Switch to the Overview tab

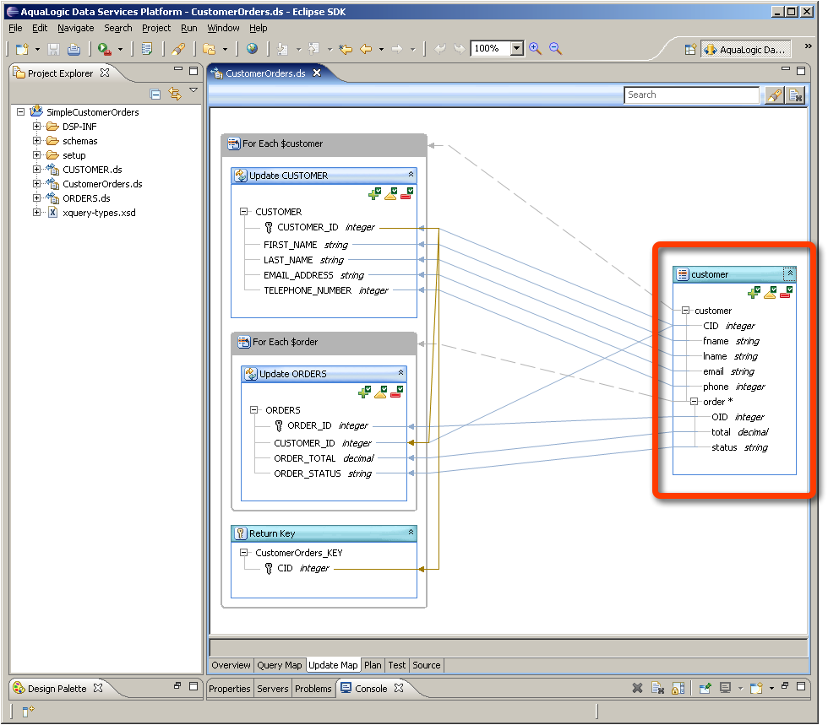pyautogui.click(x=231, y=665)
